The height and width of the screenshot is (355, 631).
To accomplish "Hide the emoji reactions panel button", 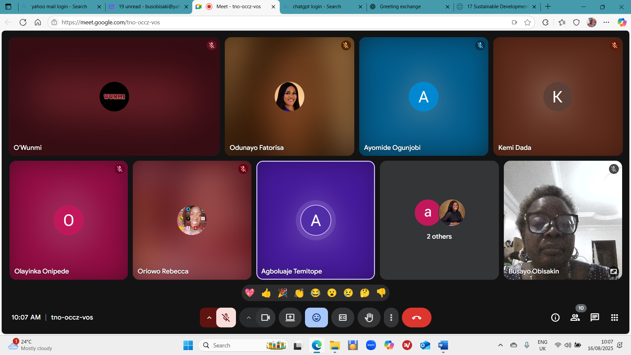I will coord(316,318).
